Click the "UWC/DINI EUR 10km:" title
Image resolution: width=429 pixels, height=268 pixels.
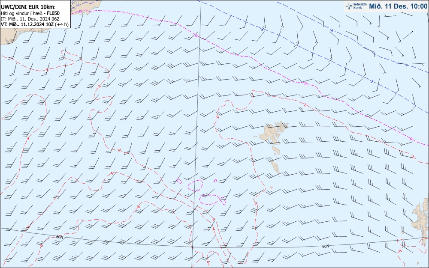[x=28, y=7]
